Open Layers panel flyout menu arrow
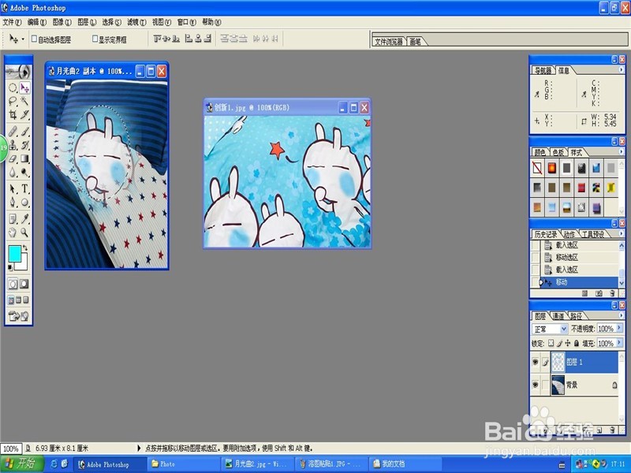The image size is (631, 473). [x=621, y=316]
